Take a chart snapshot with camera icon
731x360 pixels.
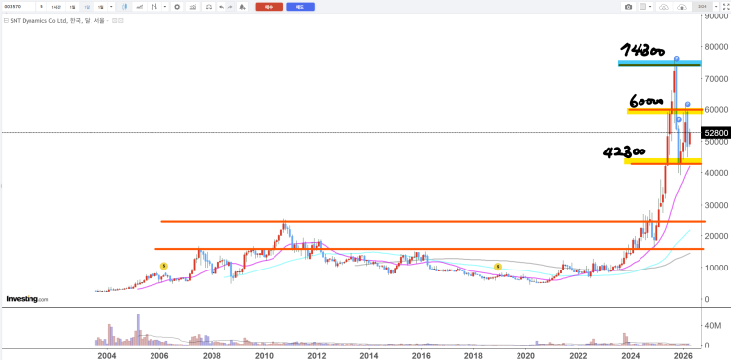628,7
